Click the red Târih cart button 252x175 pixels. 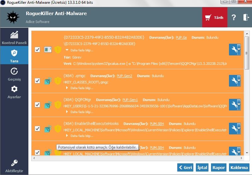click(215, 17)
